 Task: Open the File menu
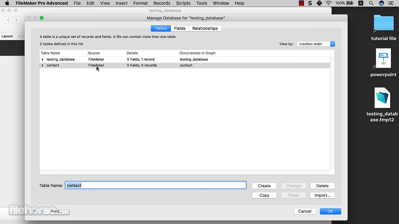pos(77,3)
